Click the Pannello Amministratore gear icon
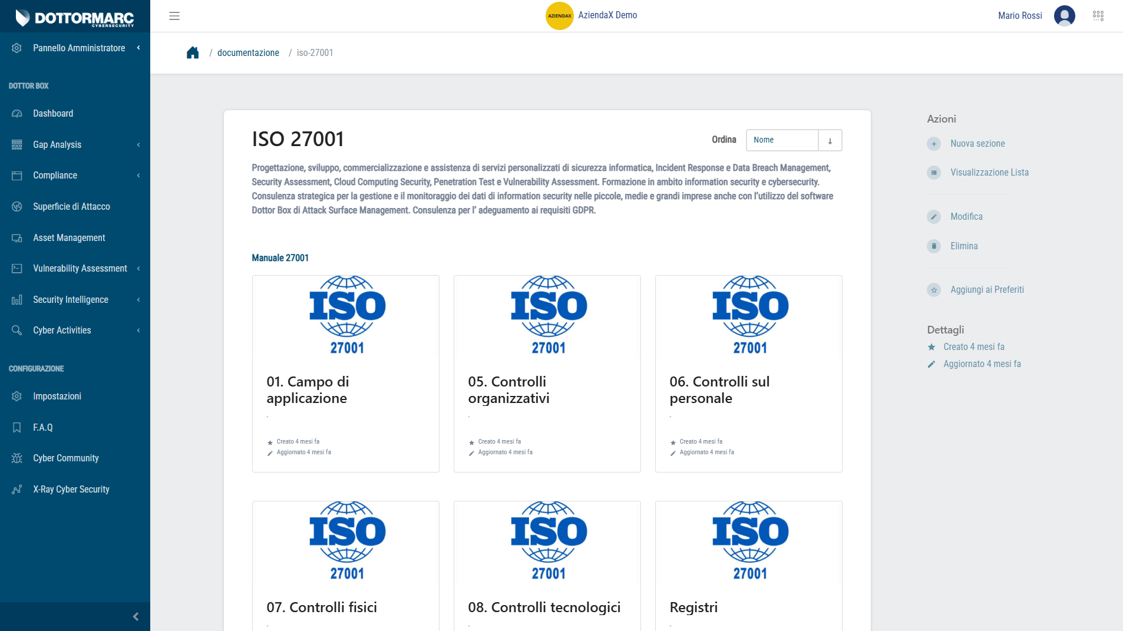The width and height of the screenshot is (1123, 631). pos(17,48)
